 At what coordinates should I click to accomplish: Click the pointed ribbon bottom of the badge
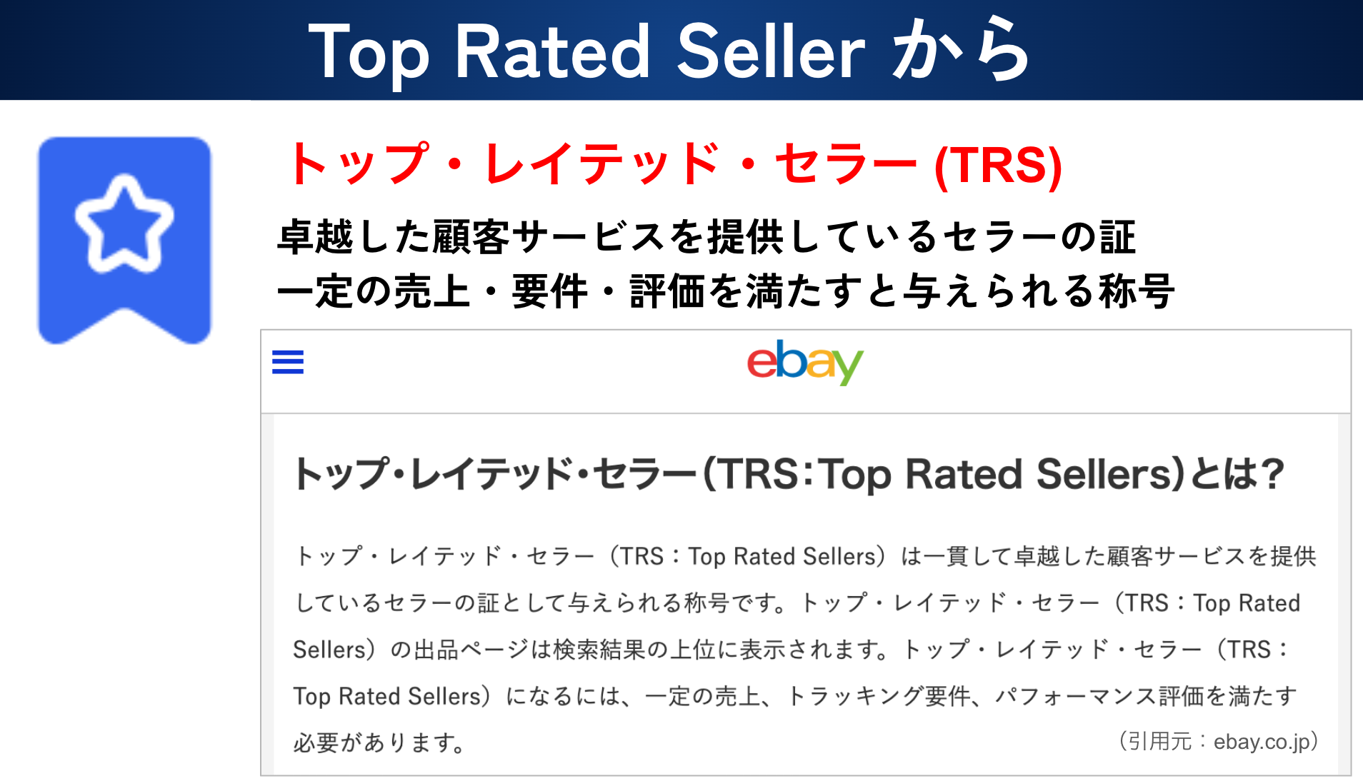pyautogui.click(x=124, y=325)
